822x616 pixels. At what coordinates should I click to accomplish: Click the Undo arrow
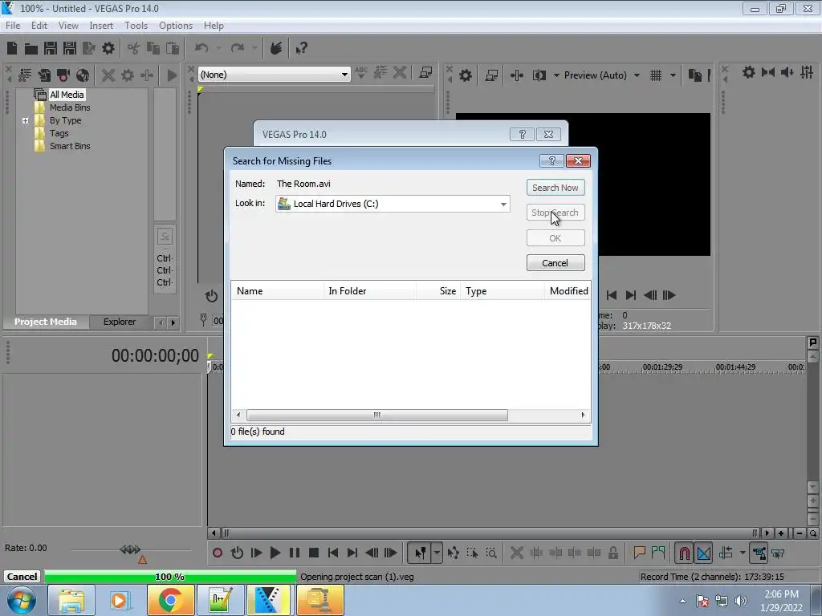[x=201, y=48]
